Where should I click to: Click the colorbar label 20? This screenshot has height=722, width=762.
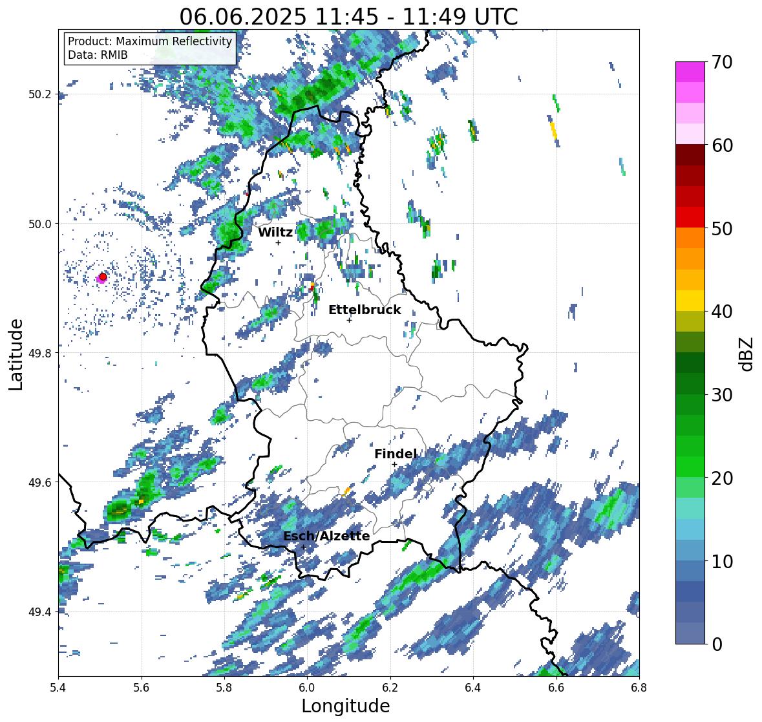point(722,478)
